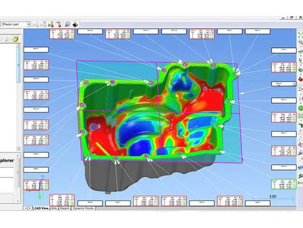Click the zoom magnifier on right toolbar
Image resolution: width=303 pixels, height=228 pixels.
coord(300,42)
